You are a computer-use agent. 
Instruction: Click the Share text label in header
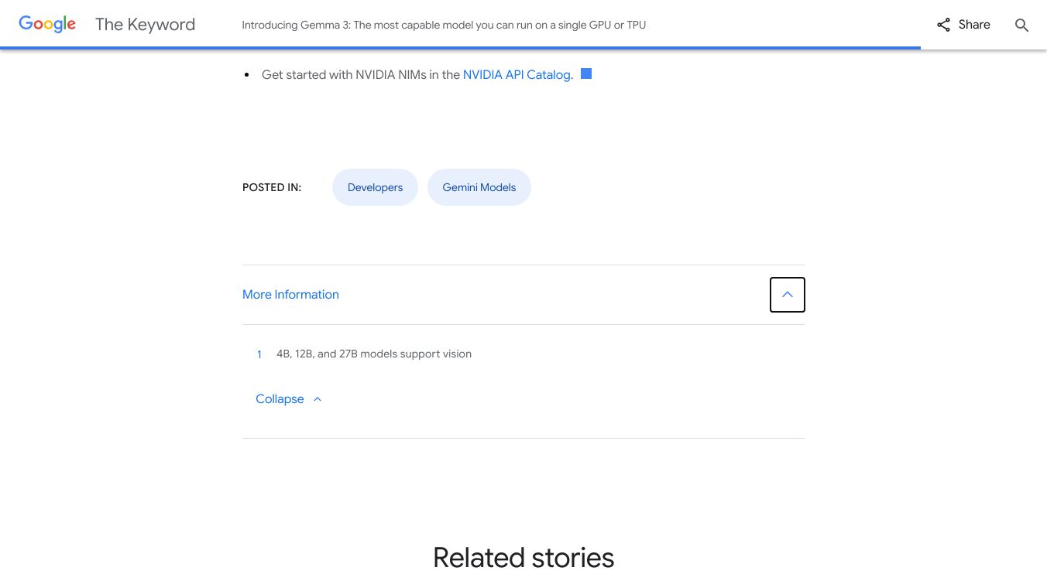(974, 25)
